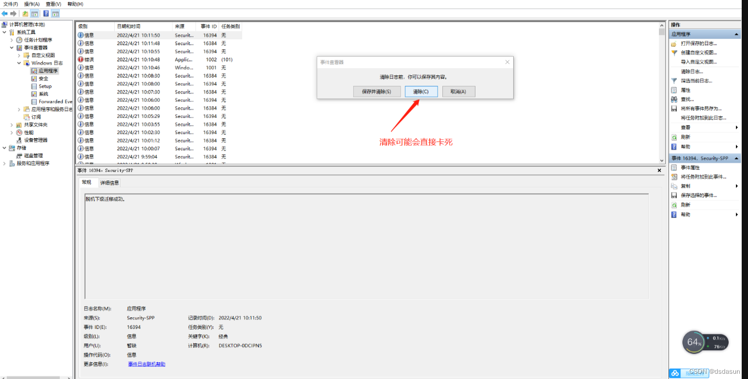Click the 清除(C) dialog button
Screen dimensions: 748x379
(421, 92)
